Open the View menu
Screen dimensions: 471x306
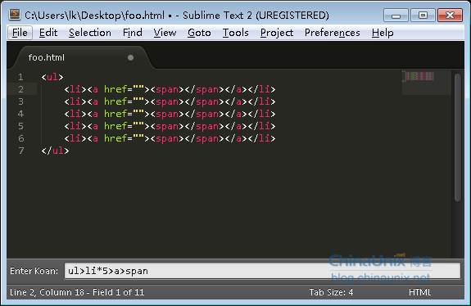pos(165,33)
